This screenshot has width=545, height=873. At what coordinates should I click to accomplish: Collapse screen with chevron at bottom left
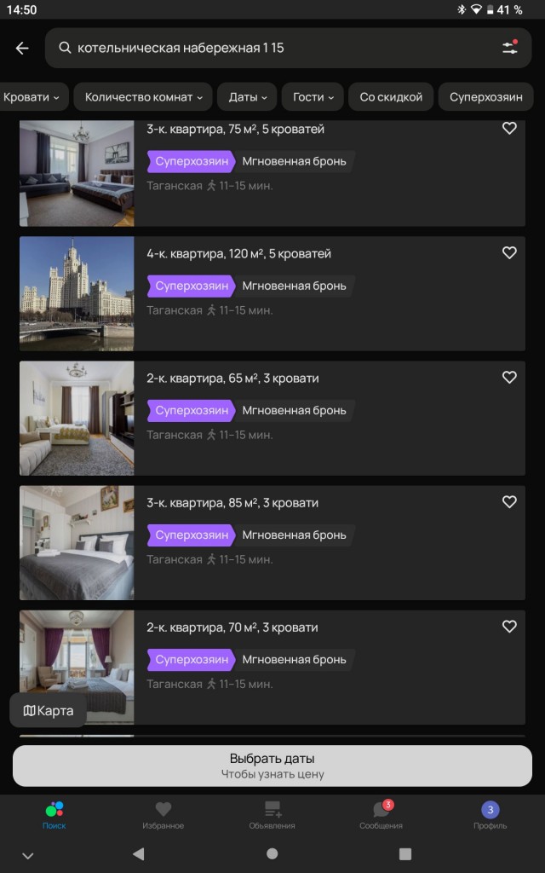click(x=28, y=853)
